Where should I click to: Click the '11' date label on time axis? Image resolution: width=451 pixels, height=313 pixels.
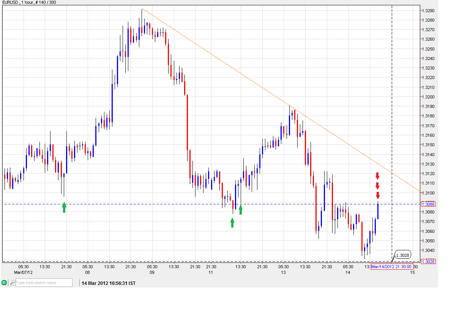[211, 272]
